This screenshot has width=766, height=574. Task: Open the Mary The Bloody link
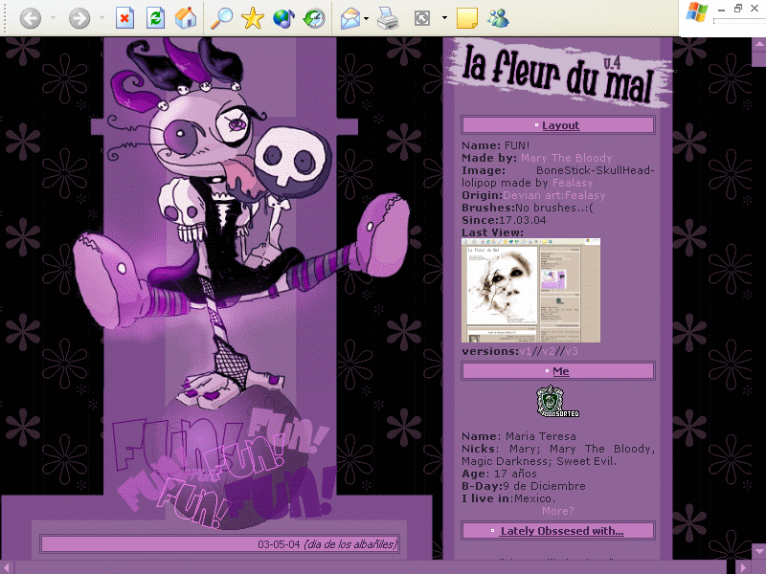coord(566,158)
